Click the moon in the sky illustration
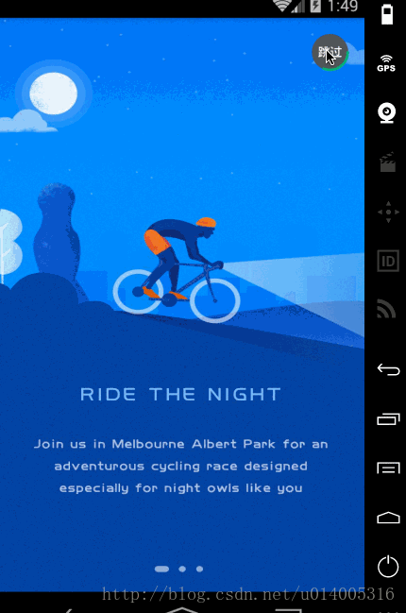This screenshot has height=613, width=406. pyautogui.click(x=54, y=94)
